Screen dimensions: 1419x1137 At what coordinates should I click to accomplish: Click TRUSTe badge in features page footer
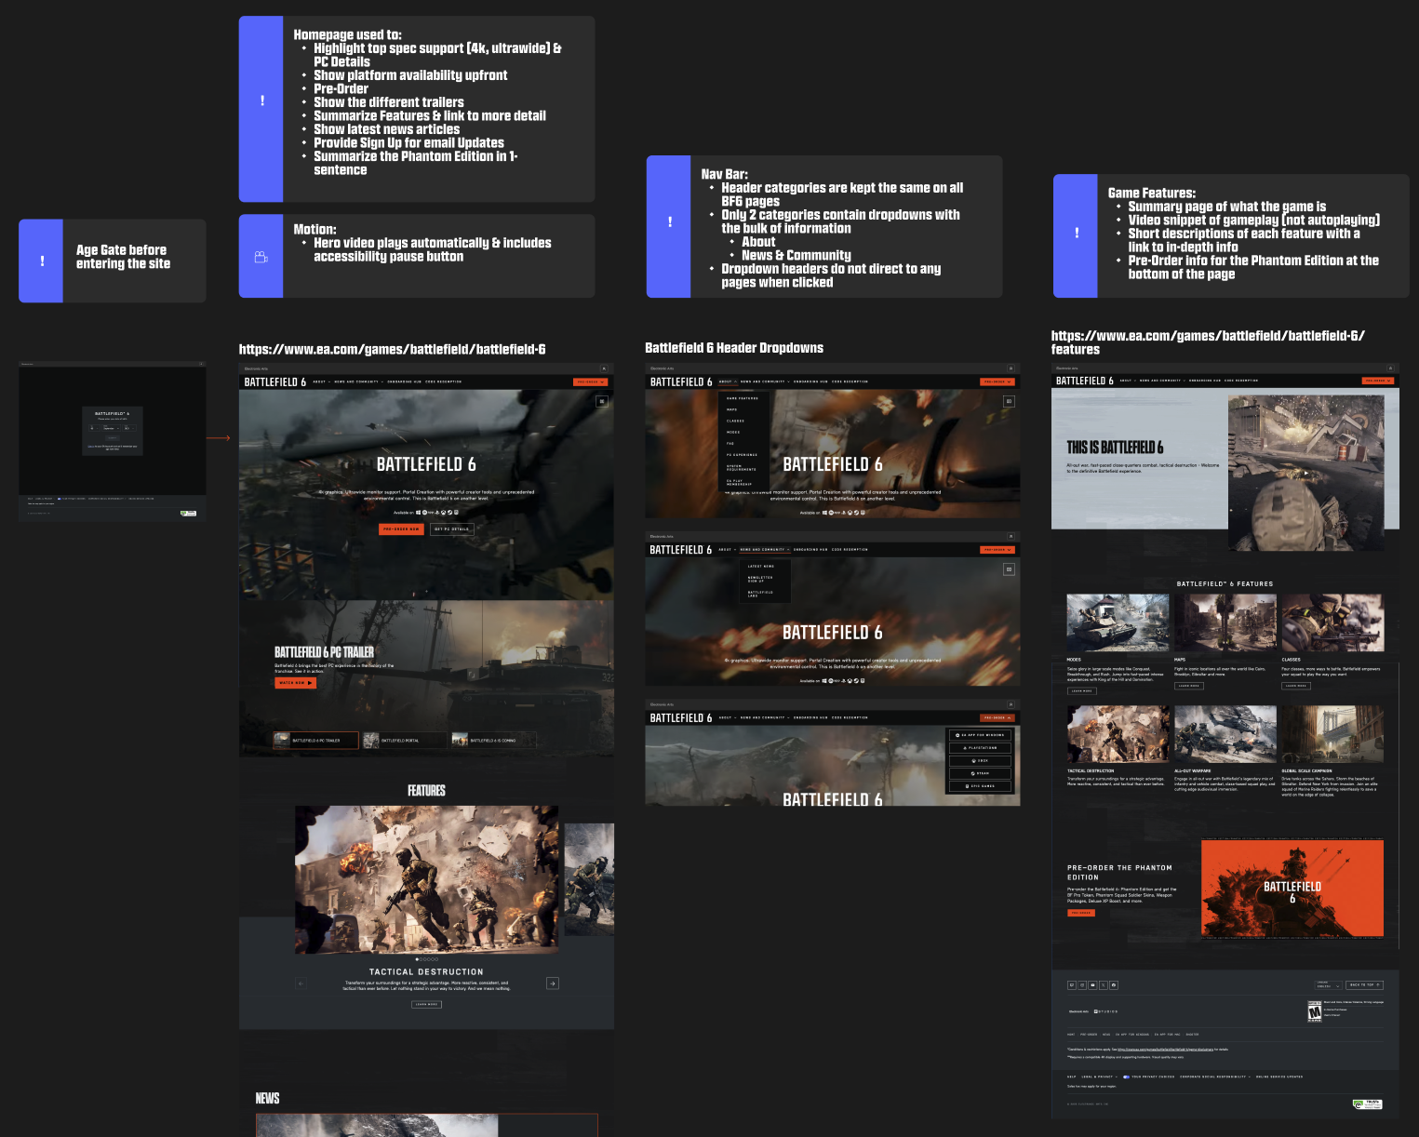tap(1368, 1104)
